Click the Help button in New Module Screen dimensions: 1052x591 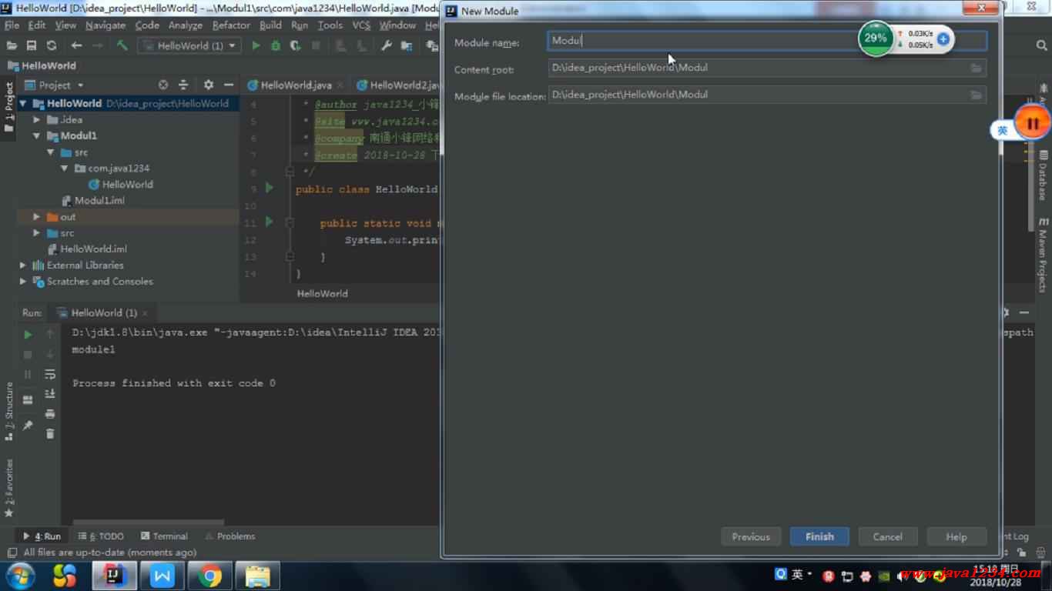pos(957,536)
